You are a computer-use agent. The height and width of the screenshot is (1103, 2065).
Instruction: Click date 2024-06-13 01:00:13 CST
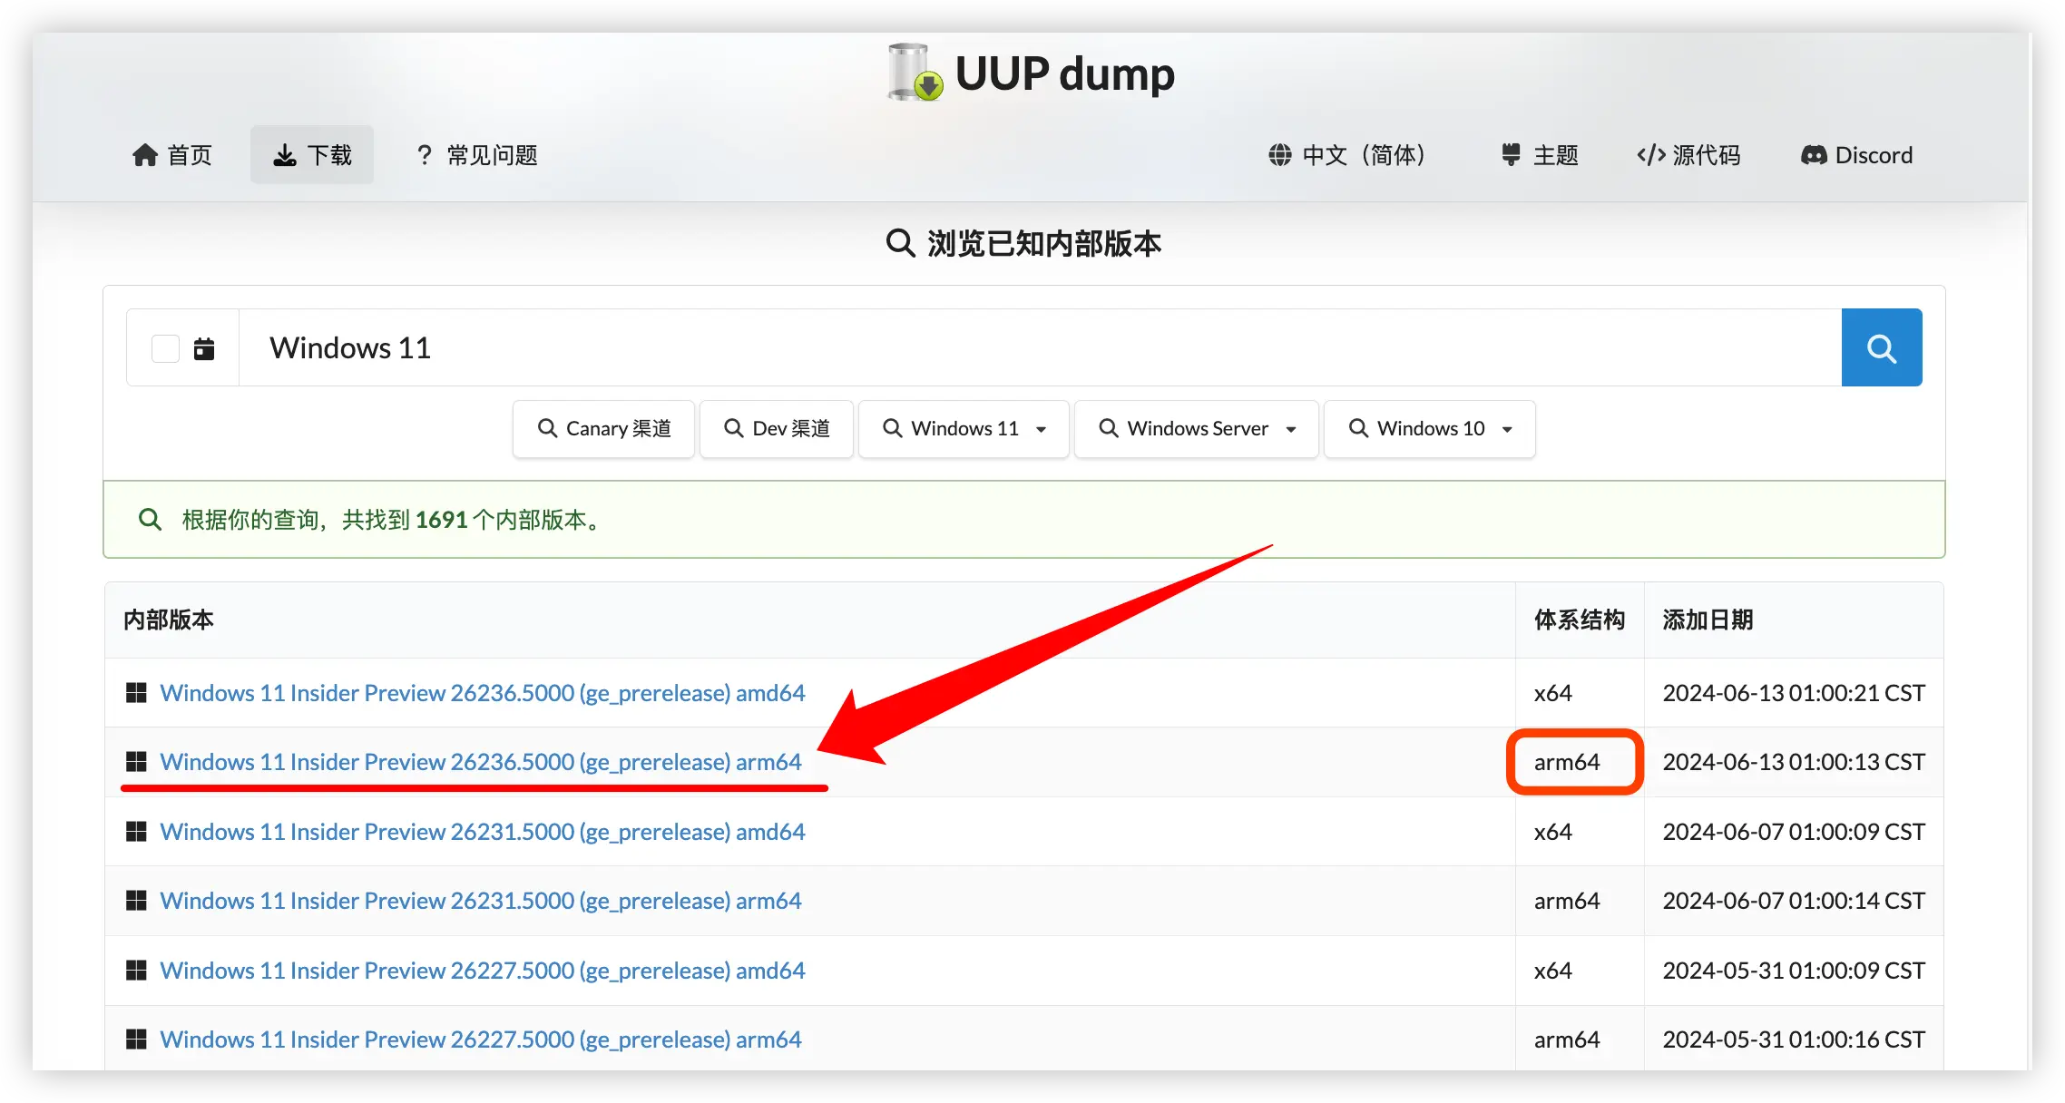(1794, 762)
